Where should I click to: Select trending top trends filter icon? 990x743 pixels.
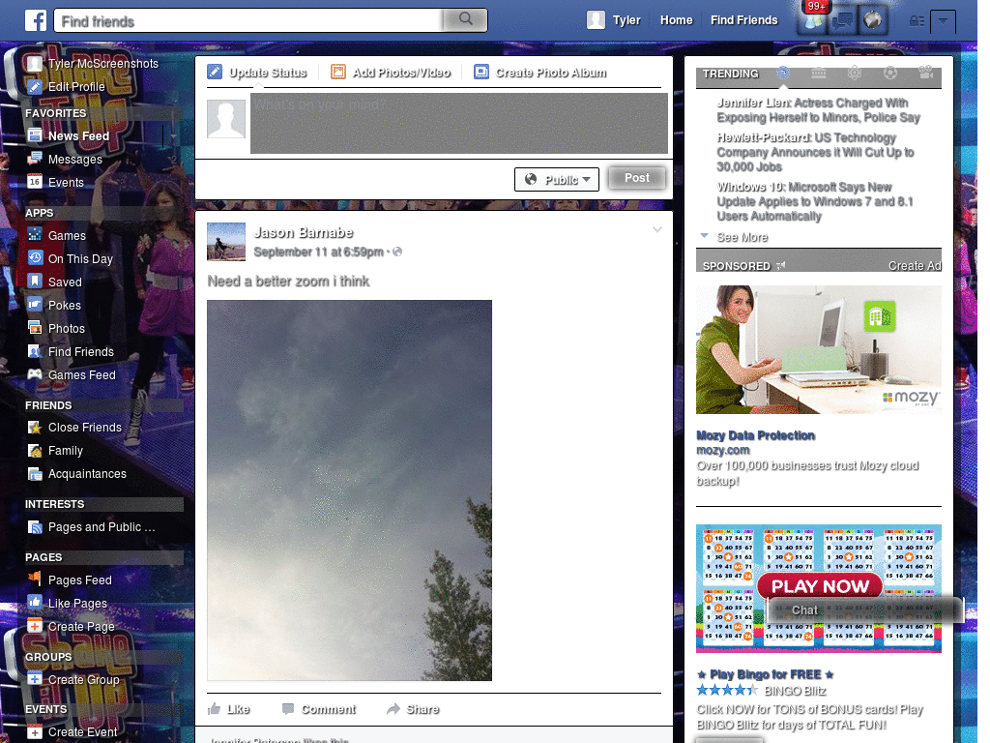(783, 73)
